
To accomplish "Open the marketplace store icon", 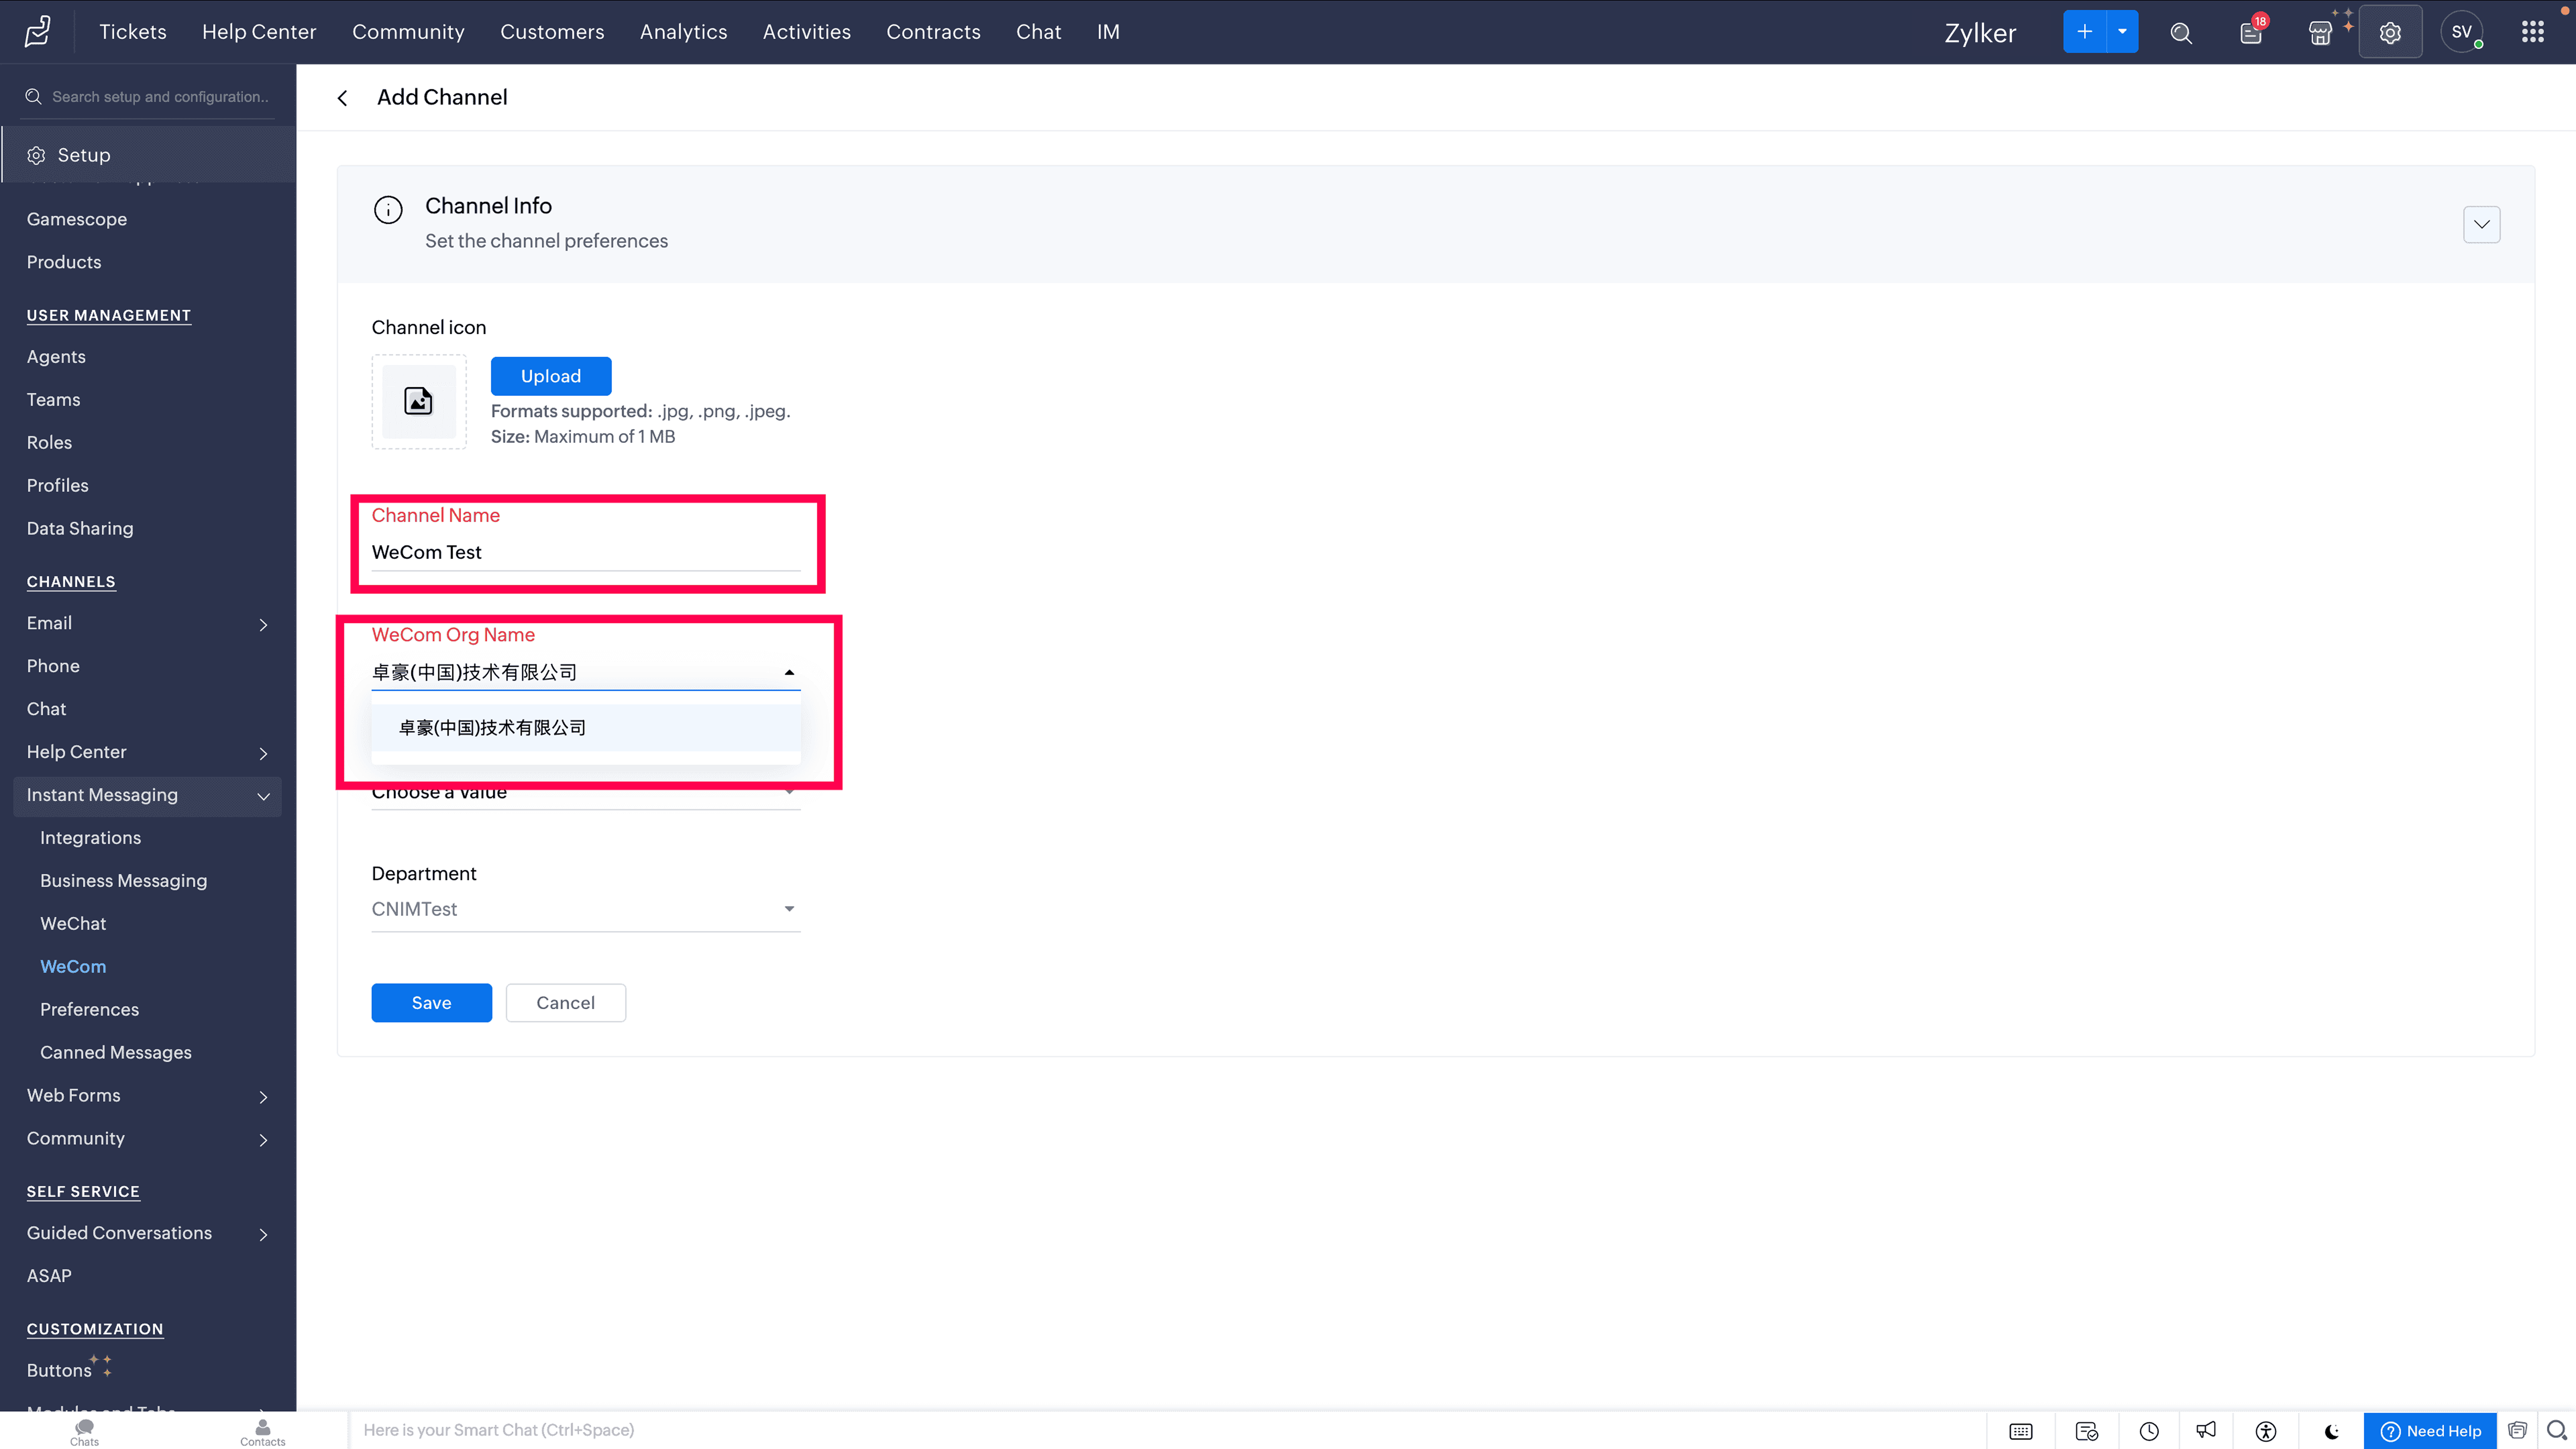I will click(2320, 33).
